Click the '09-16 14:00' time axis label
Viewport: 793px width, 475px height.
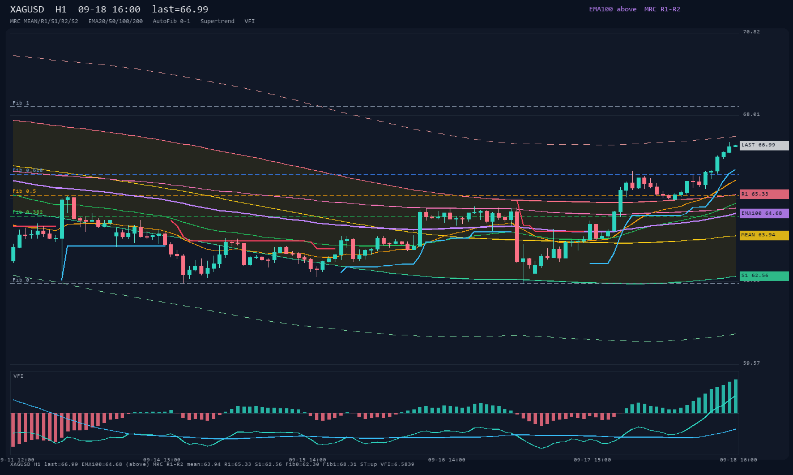coord(447,460)
